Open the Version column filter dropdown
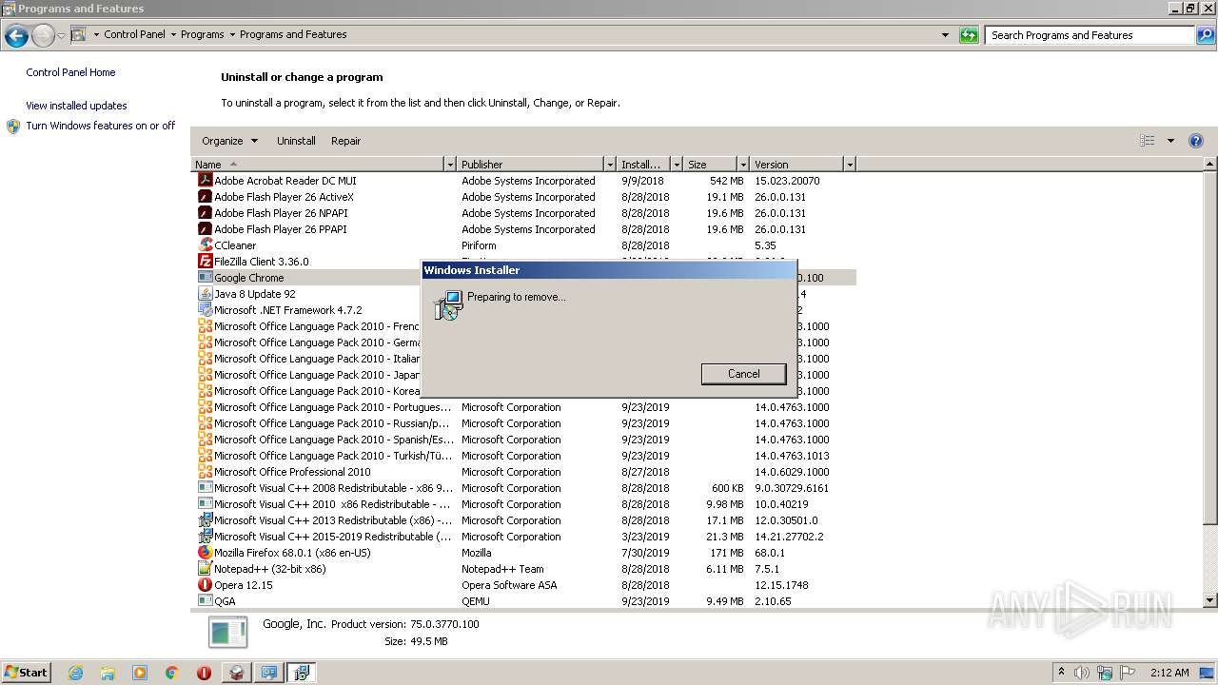The height and width of the screenshot is (685, 1218). pos(850,165)
